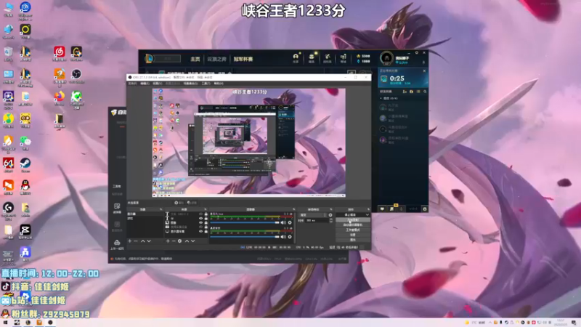
Task: Open the 主页 tab in League client
Action: tap(195, 59)
